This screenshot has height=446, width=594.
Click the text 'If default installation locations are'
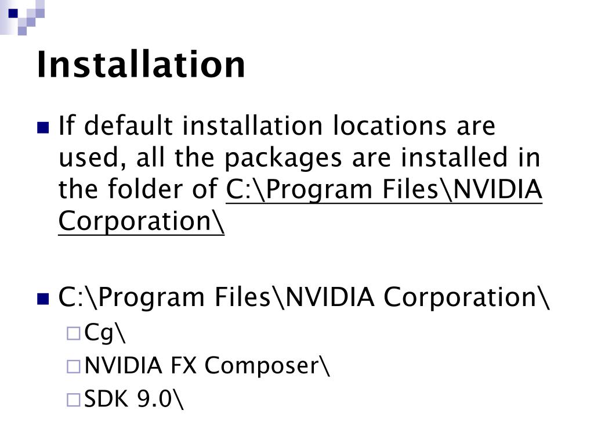coord(277,125)
